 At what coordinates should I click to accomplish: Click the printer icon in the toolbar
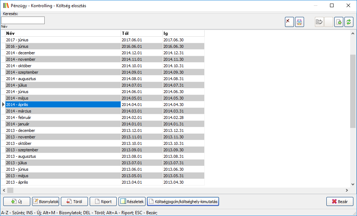(299, 22)
